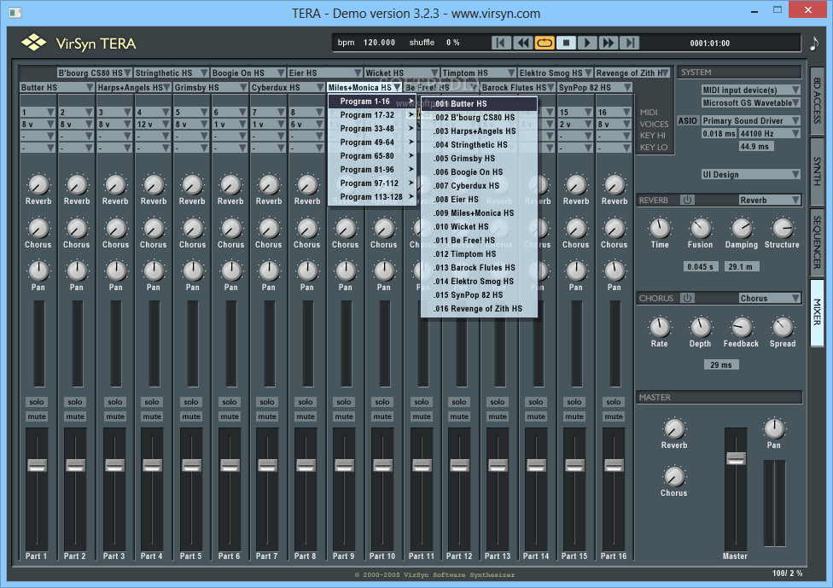Select 016 Revenge of Zith HS program

coord(479,309)
